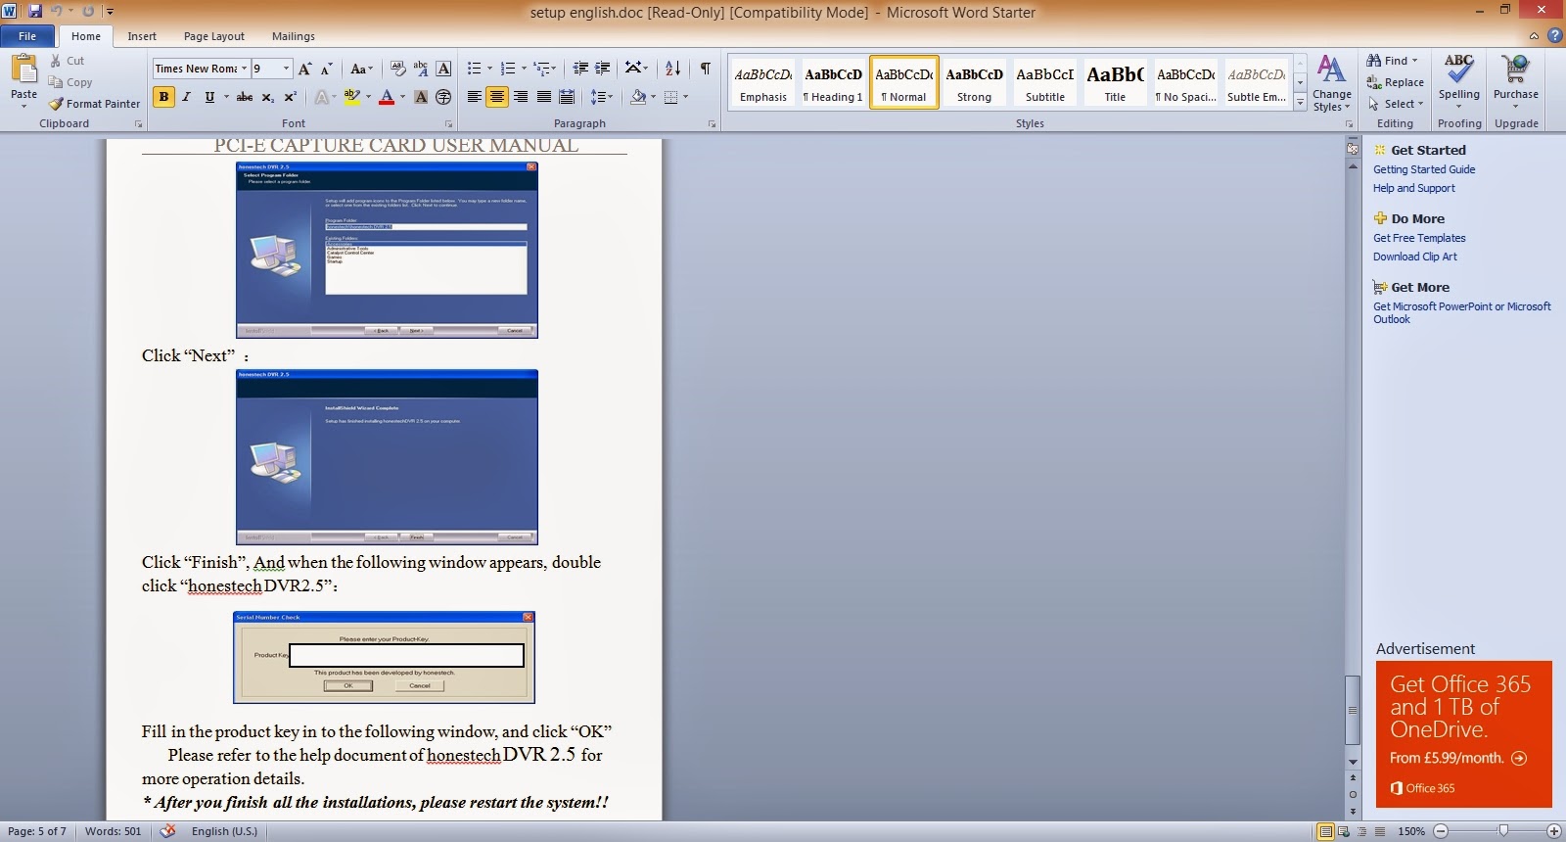Click the English (U.S.) language indicator

(x=224, y=831)
